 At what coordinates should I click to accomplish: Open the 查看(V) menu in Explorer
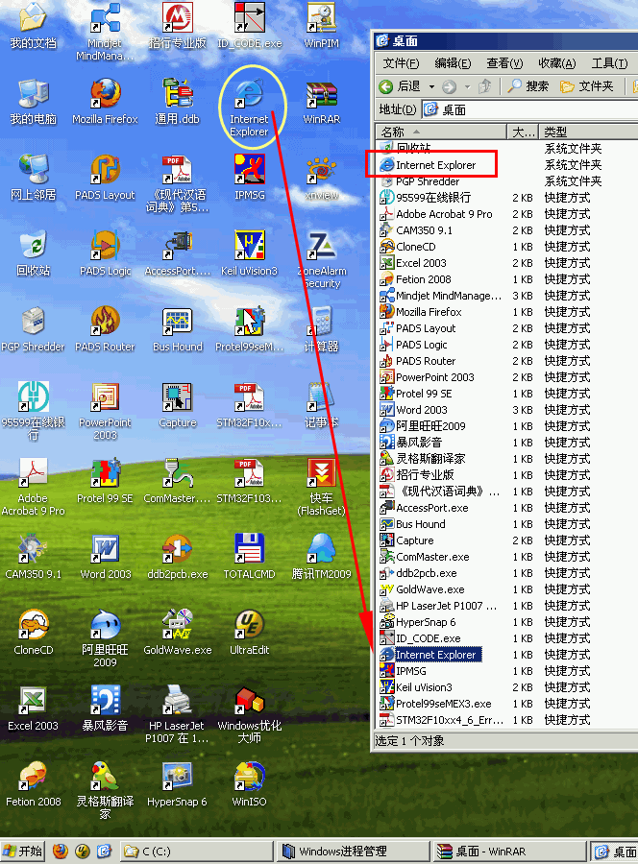pyautogui.click(x=504, y=63)
